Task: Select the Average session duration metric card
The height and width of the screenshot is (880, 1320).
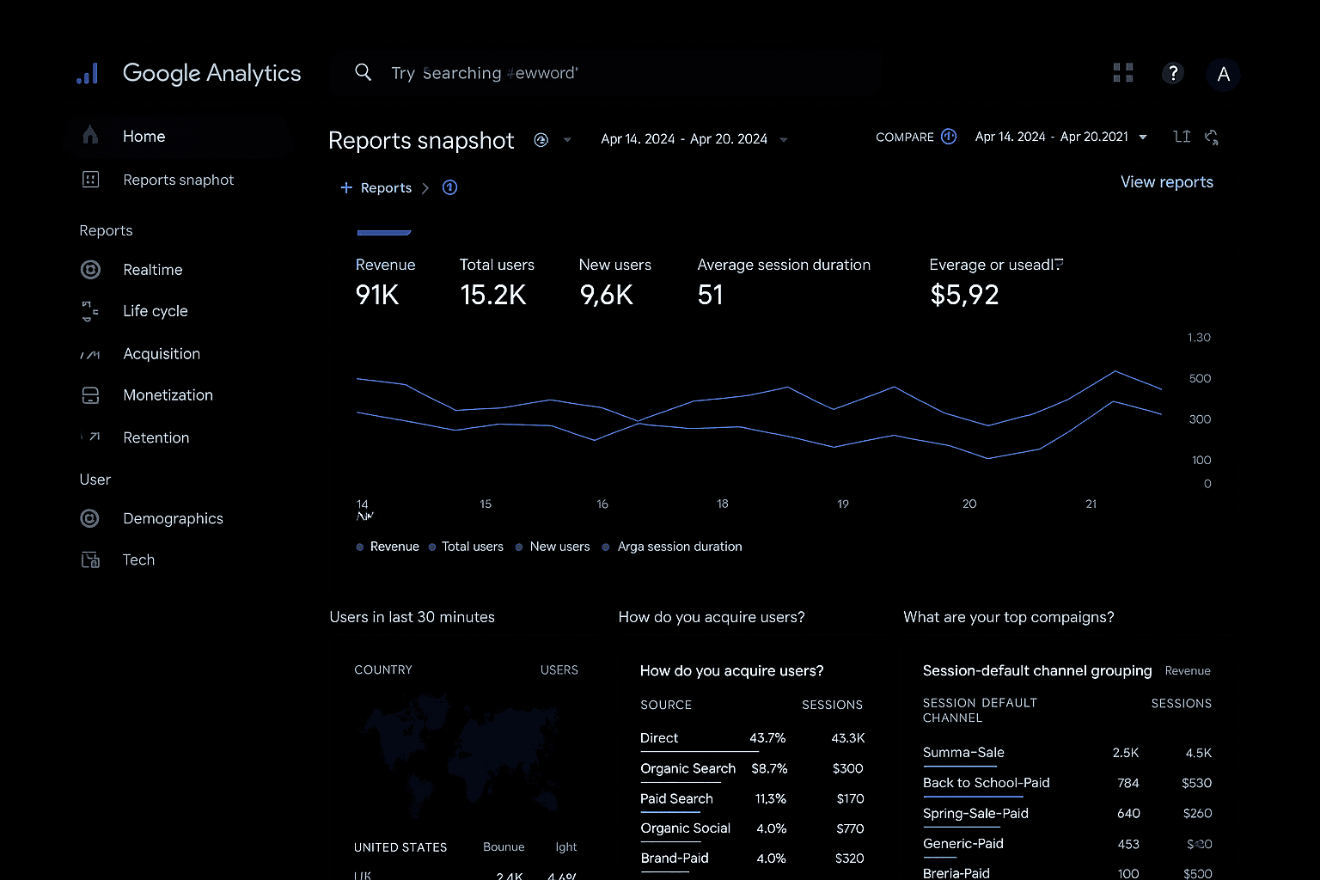Action: 784,283
